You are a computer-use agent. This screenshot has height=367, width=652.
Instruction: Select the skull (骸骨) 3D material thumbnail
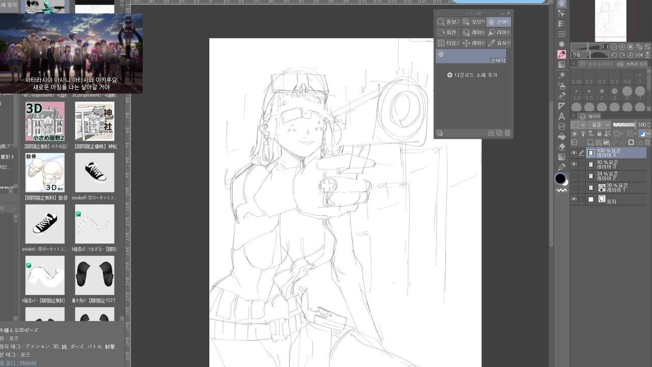[45, 173]
